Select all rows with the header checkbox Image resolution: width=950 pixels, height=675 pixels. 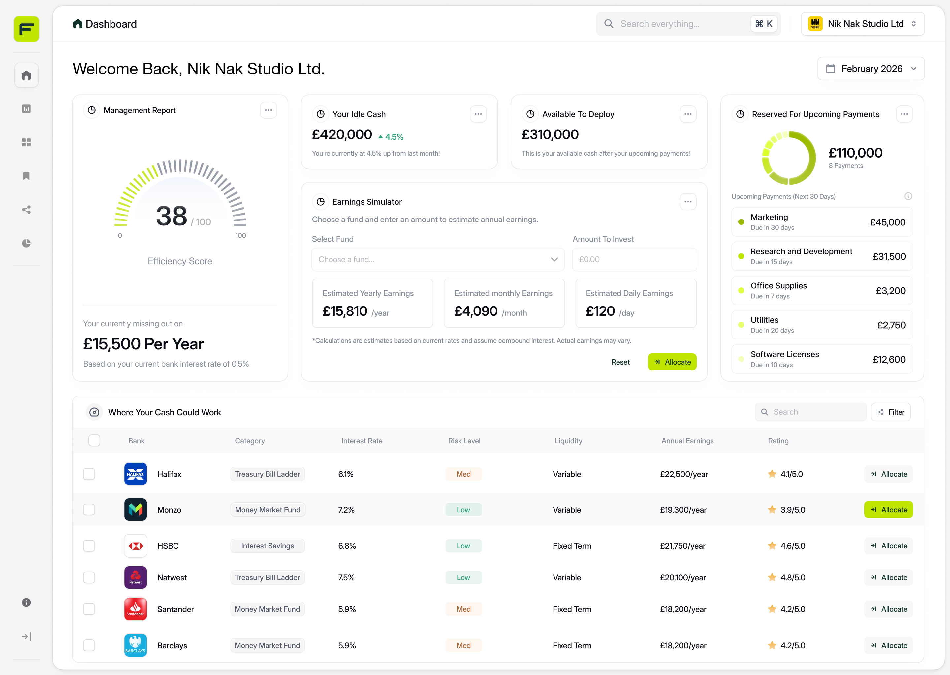point(94,441)
